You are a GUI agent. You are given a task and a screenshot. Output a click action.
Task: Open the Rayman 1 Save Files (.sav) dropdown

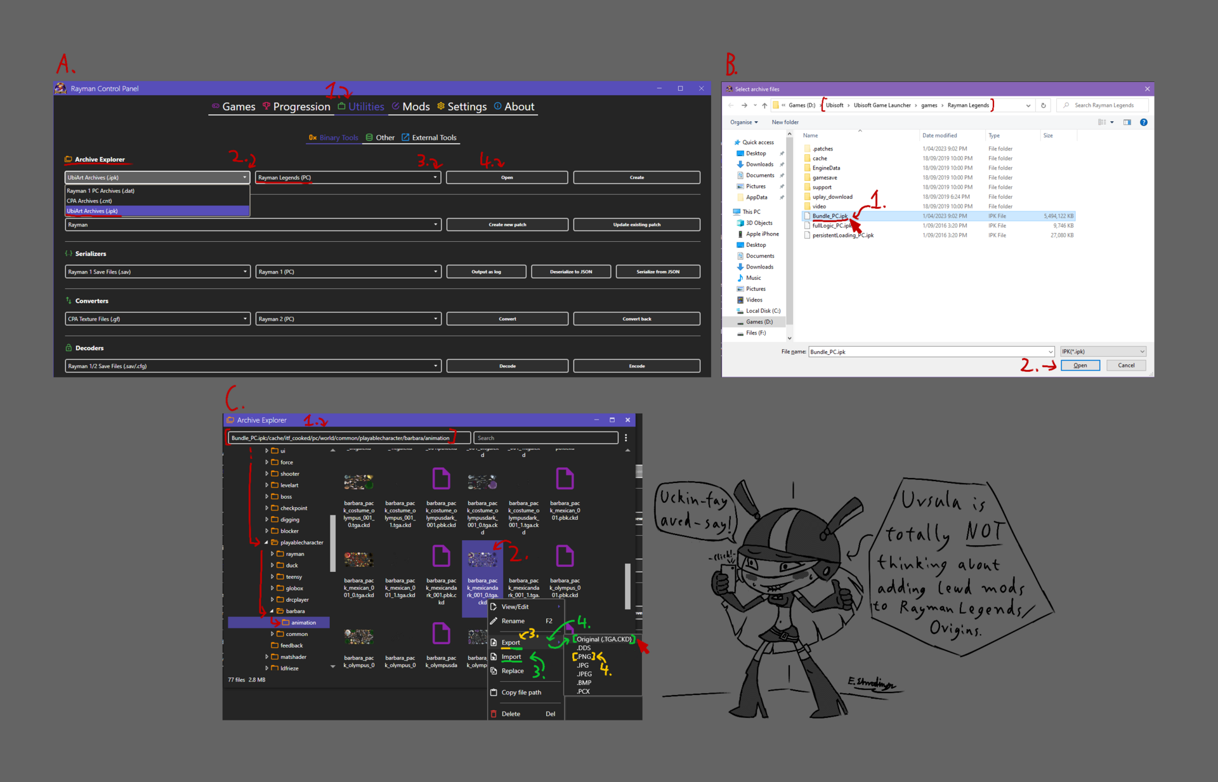point(157,272)
